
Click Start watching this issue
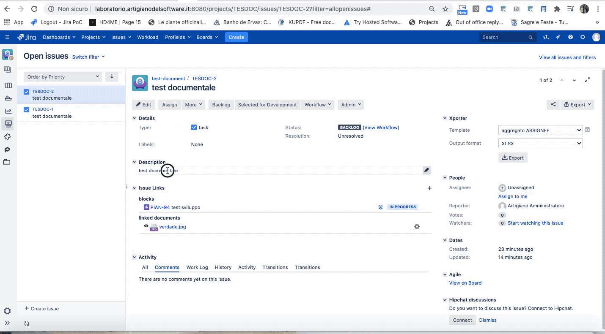535,223
